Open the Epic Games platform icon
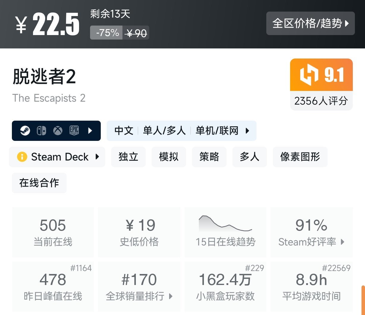 point(74,131)
